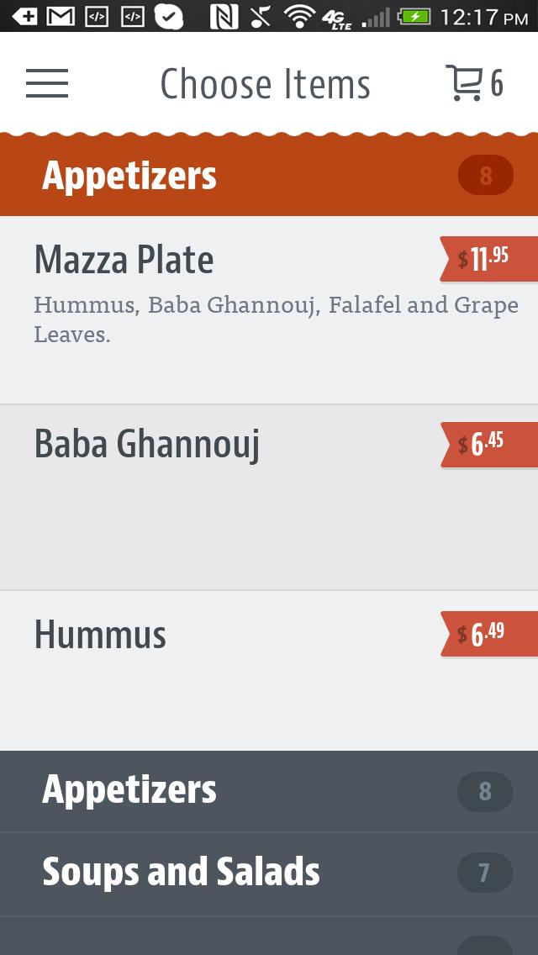Tap the NFC icon in status bar
The image size is (538, 955).
pos(224,16)
